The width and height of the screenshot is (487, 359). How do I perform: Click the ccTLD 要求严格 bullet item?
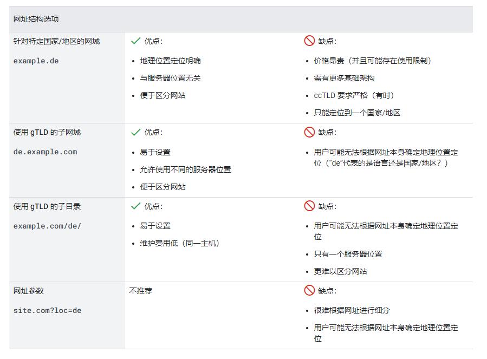(354, 95)
